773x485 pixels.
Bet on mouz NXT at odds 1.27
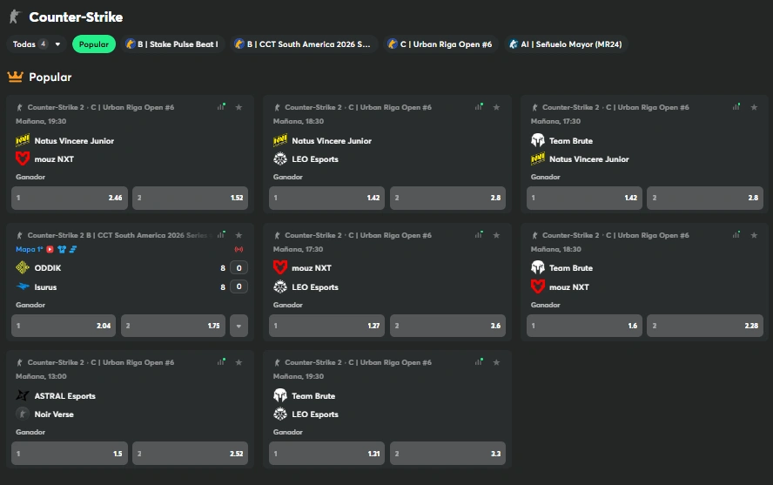pos(326,326)
